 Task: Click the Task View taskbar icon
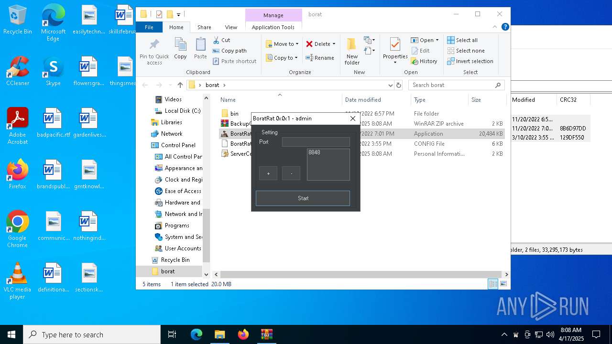(x=172, y=334)
